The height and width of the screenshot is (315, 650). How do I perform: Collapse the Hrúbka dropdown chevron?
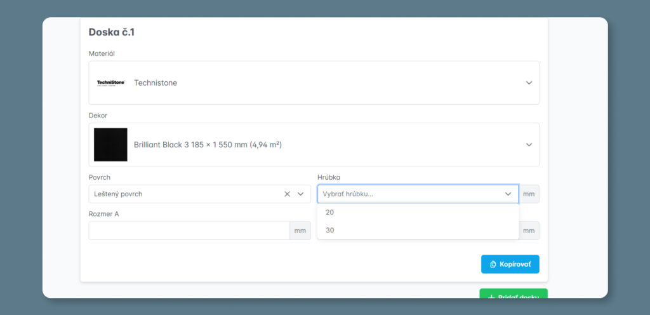point(508,194)
